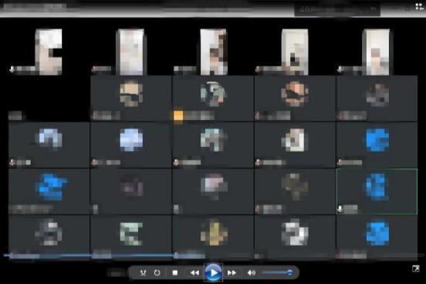This screenshot has height=284, width=426.
Task: Click the orange square icon in the participant tile
Action: (178, 115)
